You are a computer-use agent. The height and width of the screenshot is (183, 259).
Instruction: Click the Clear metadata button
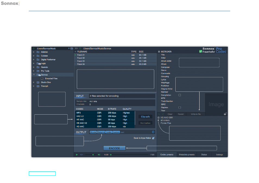tap(170, 114)
